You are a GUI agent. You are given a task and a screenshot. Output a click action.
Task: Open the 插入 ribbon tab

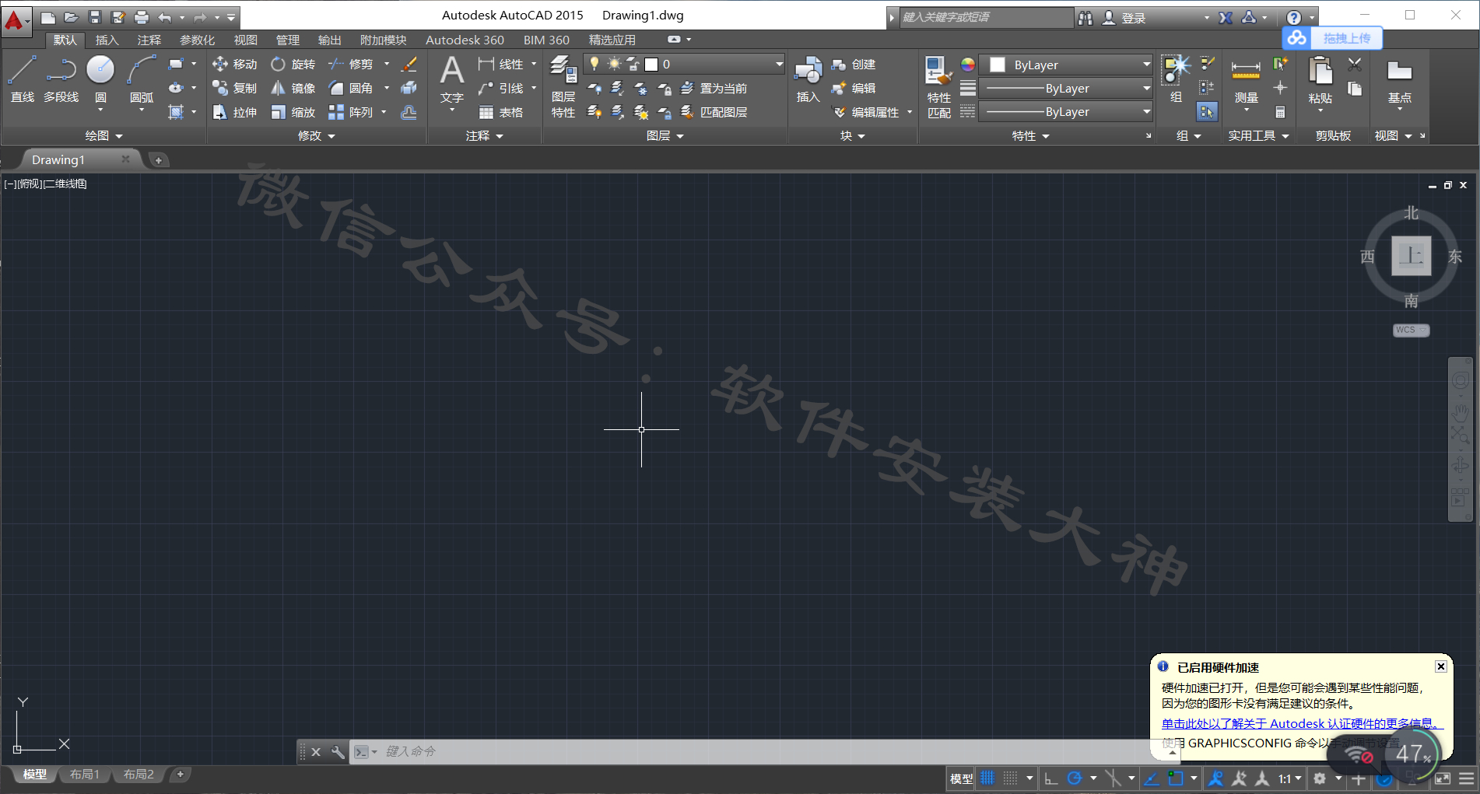click(x=107, y=40)
